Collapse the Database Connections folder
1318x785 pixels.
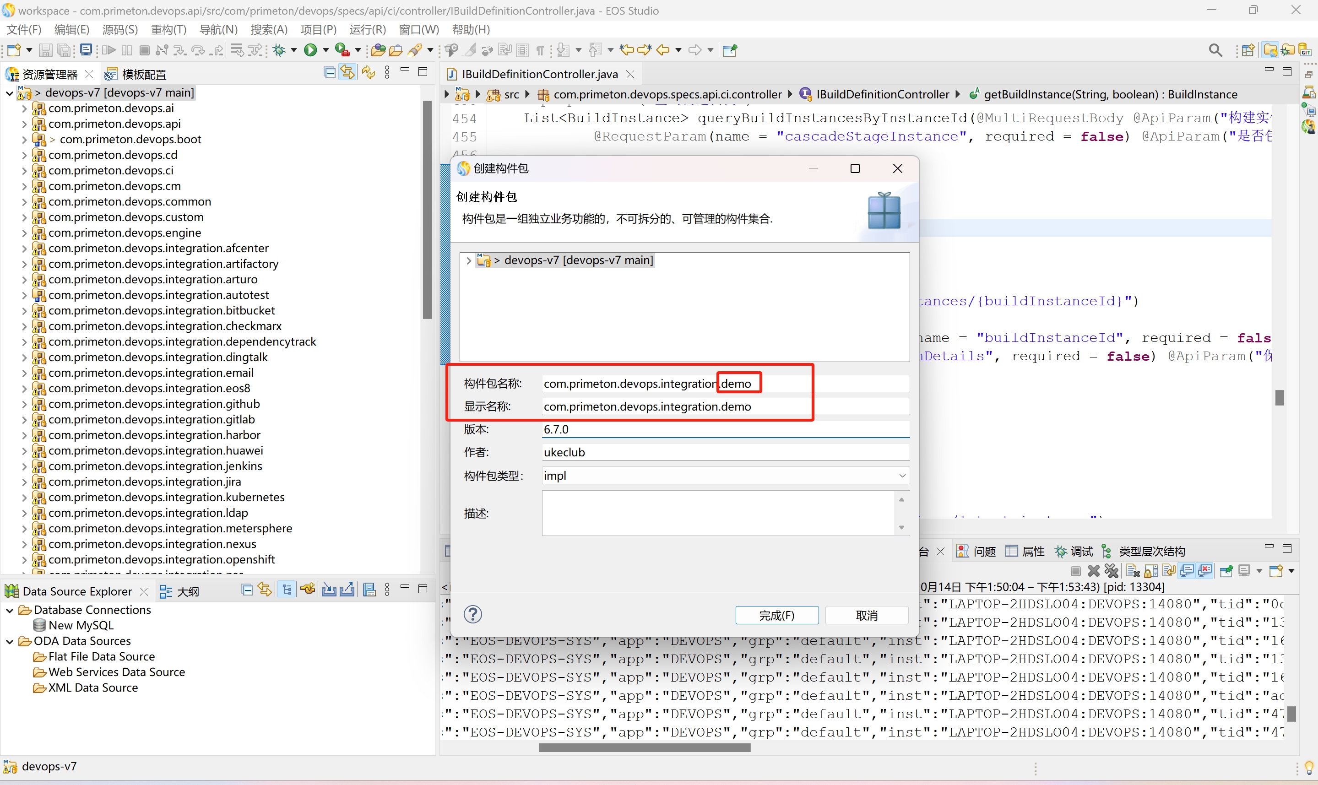10,610
